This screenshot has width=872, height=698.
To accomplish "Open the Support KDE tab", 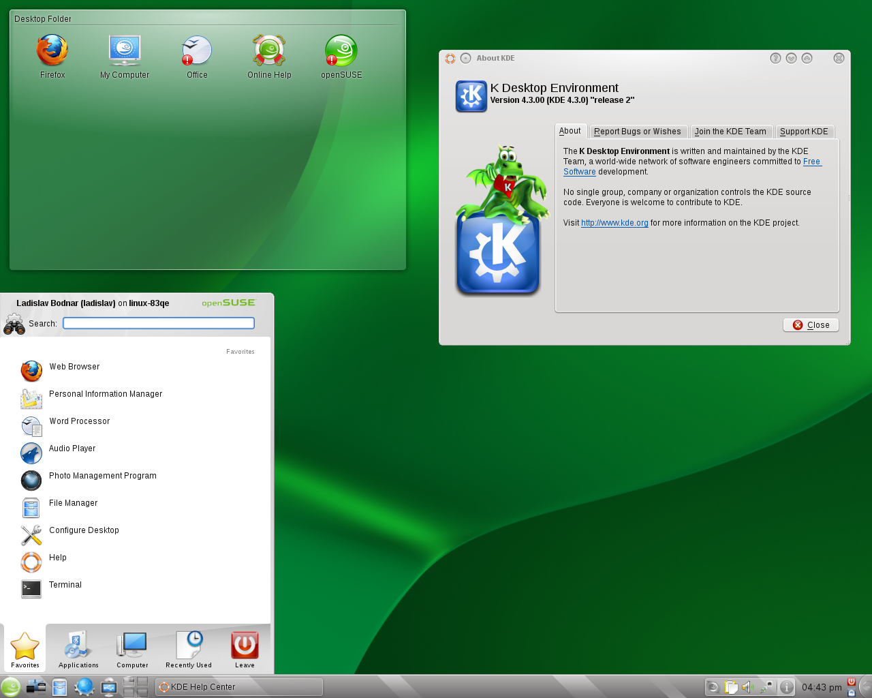I will pyautogui.click(x=805, y=132).
